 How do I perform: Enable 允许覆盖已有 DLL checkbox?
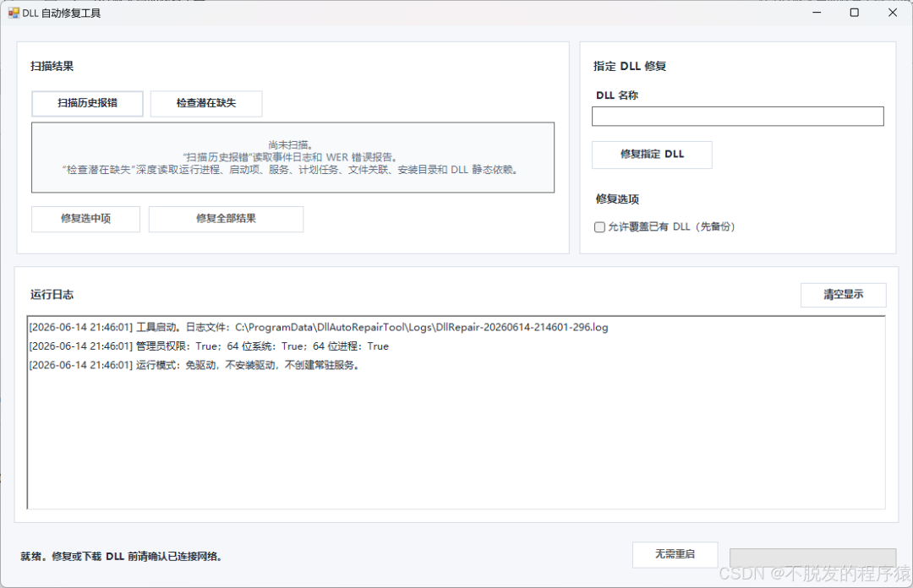599,227
